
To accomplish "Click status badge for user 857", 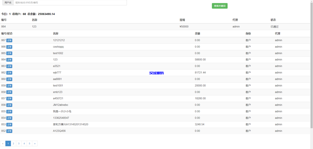I will pyautogui.click(x=9, y=98).
